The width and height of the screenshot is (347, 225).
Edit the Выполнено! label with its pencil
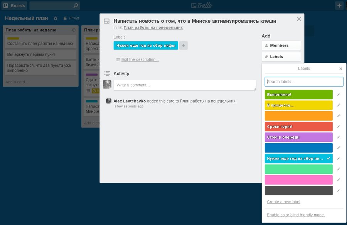pyautogui.click(x=339, y=94)
